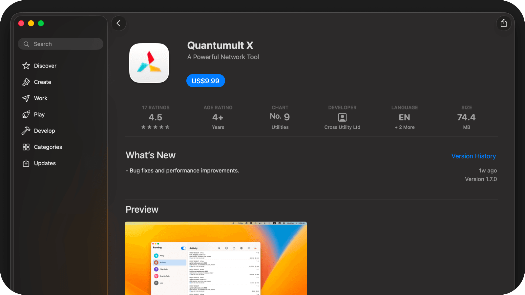Click the What's New heading
This screenshot has width=525, height=295.
point(151,155)
